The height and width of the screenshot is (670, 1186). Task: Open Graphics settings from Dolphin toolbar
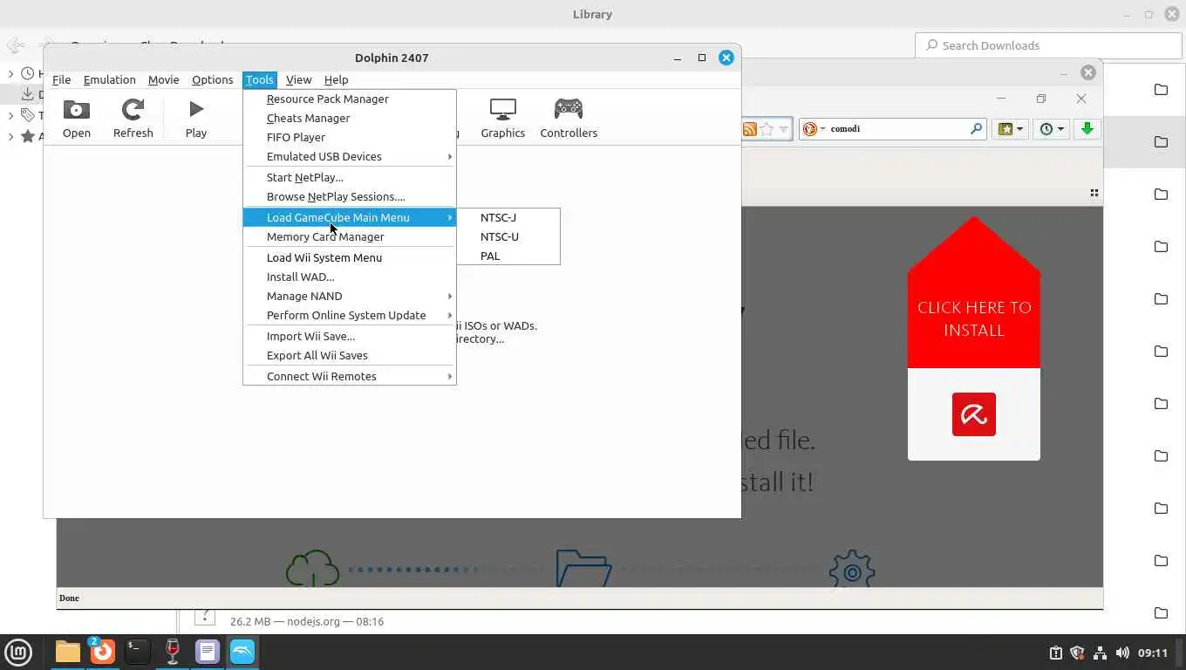point(503,118)
